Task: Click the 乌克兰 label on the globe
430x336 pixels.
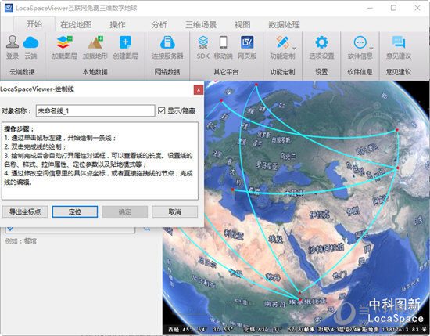Action: 288,157
